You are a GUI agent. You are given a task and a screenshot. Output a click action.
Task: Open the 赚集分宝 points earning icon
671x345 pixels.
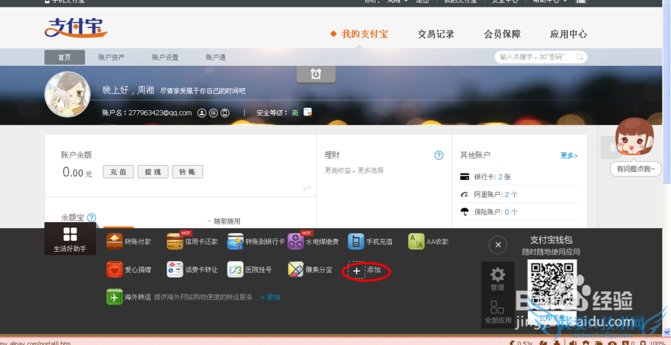coord(296,270)
